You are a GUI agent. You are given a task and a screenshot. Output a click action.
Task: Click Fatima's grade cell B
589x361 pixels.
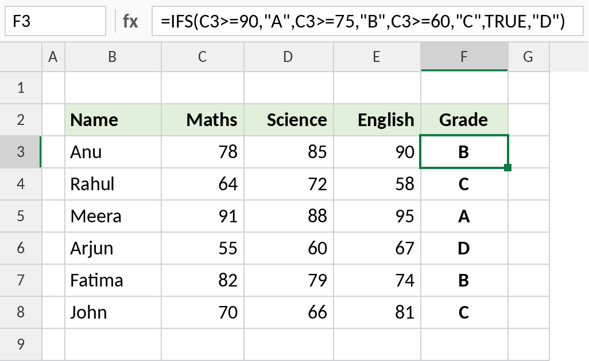tap(464, 280)
